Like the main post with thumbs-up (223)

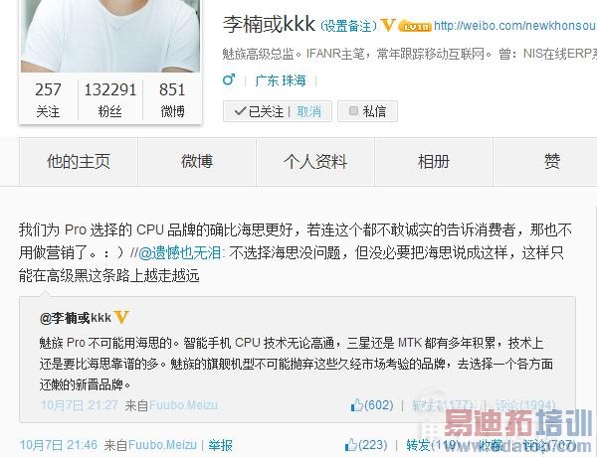point(366,444)
